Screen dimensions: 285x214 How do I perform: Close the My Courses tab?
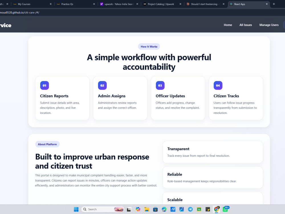(x=51, y=4)
